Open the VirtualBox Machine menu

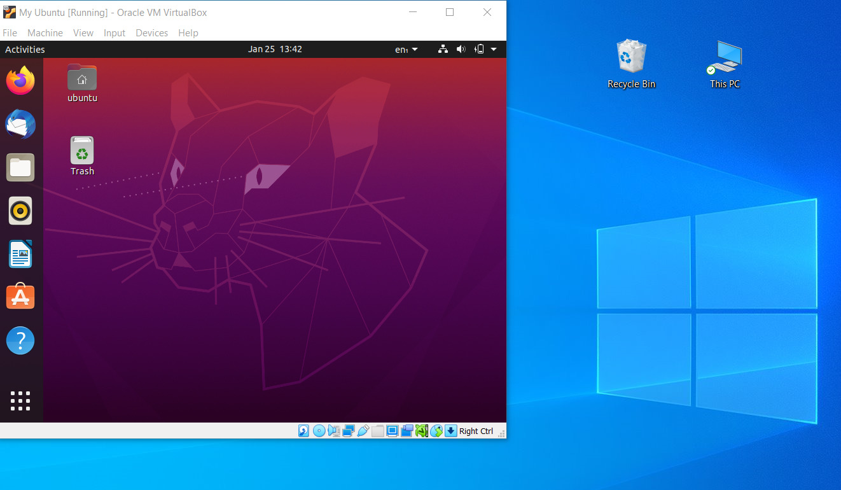click(45, 33)
